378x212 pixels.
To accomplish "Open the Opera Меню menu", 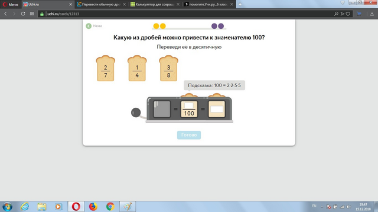I will coord(11,4).
